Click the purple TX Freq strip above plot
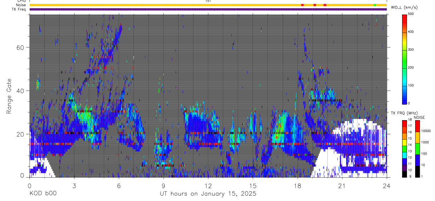 click(208, 10)
